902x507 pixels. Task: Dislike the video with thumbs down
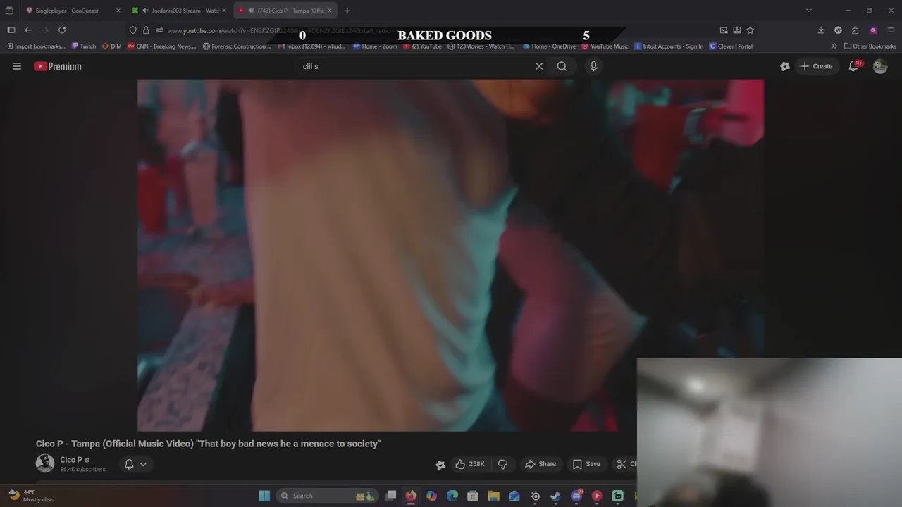[x=502, y=464]
